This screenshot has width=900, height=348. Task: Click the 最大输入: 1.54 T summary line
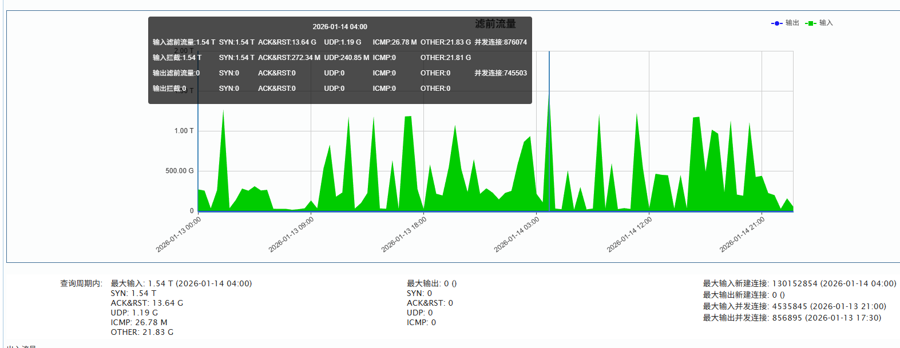click(x=181, y=283)
